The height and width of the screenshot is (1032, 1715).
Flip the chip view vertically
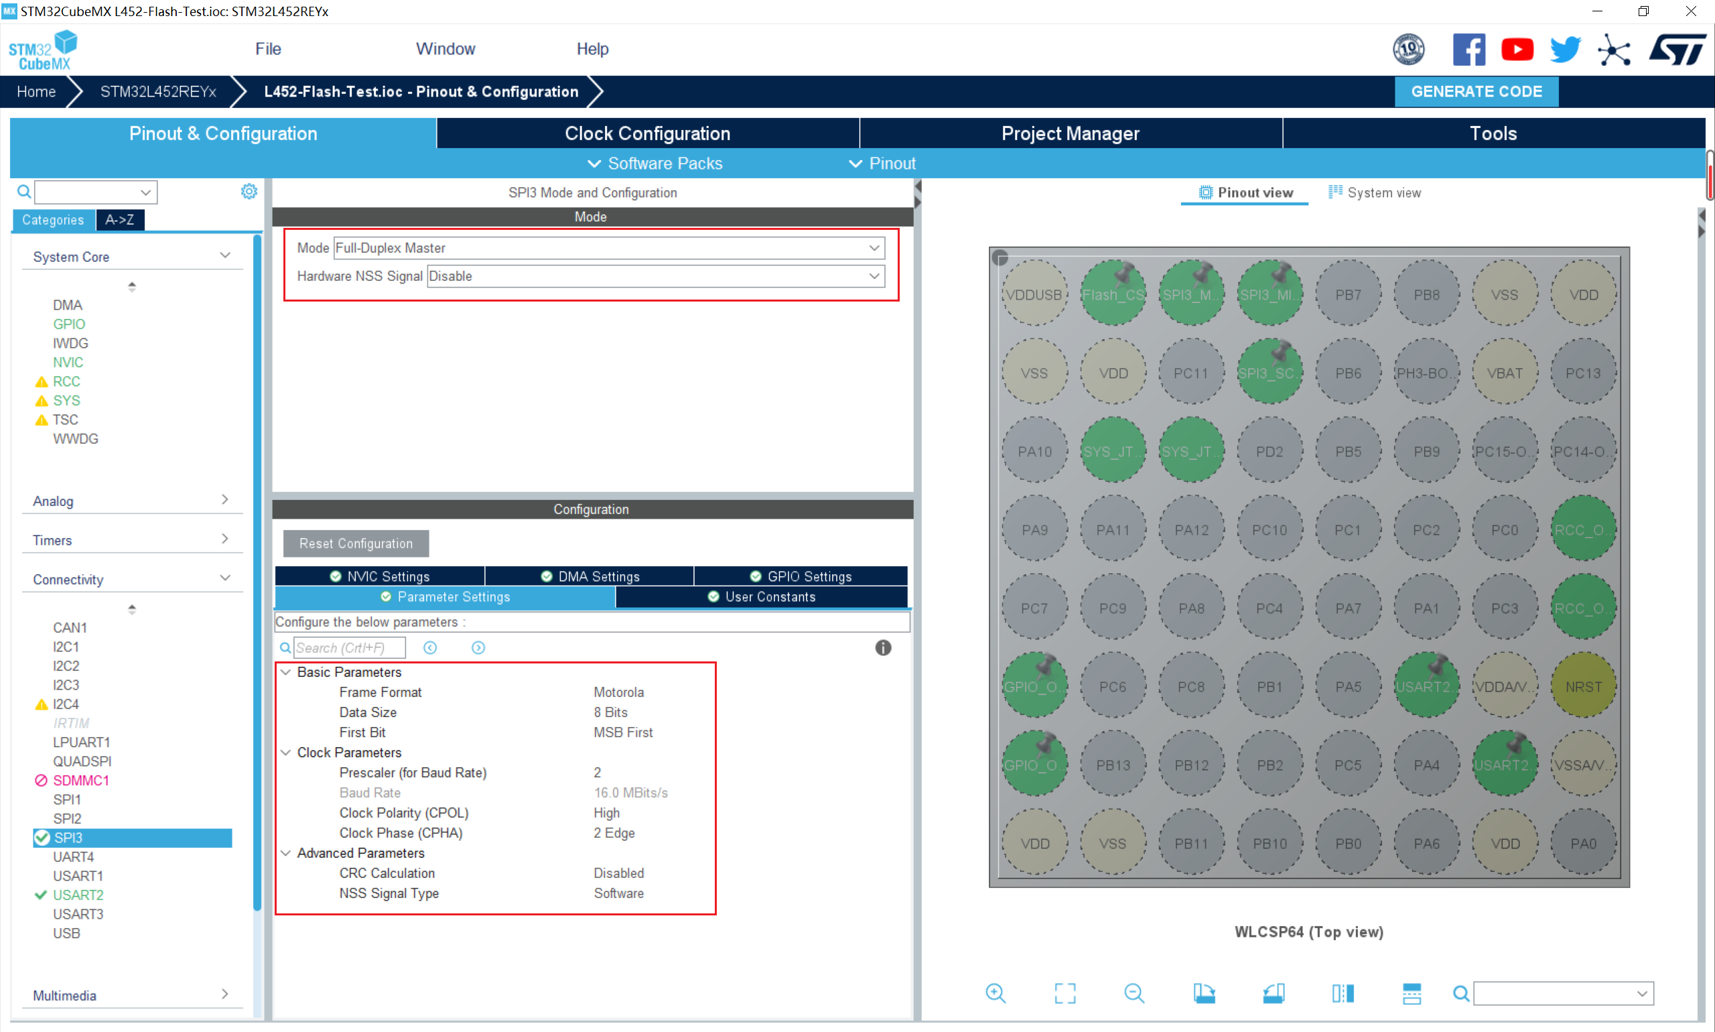(1412, 993)
